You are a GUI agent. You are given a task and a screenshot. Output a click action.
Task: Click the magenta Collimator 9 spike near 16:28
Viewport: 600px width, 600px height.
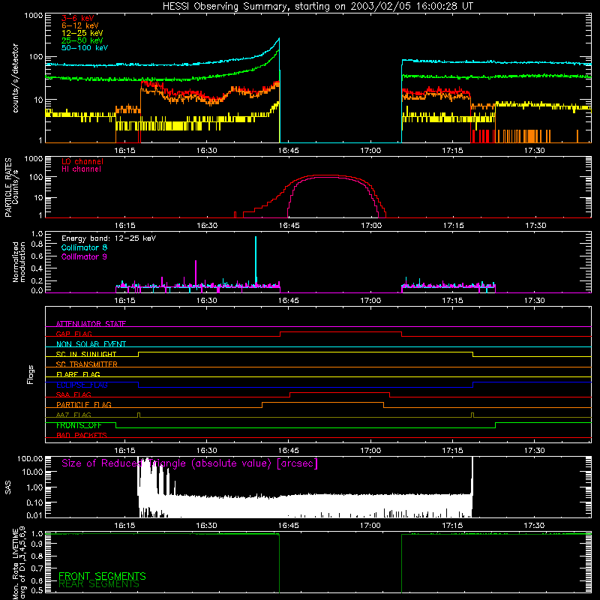click(x=196, y=273)
